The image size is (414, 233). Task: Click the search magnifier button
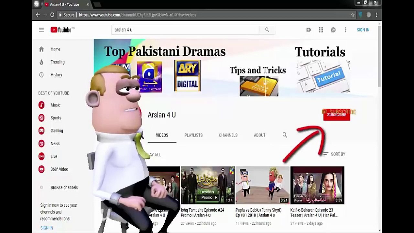point(267,30)
